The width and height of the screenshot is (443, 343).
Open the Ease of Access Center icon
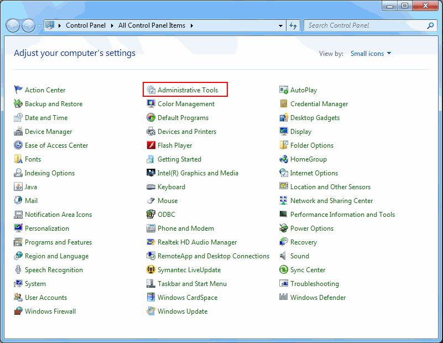[18, 145]
